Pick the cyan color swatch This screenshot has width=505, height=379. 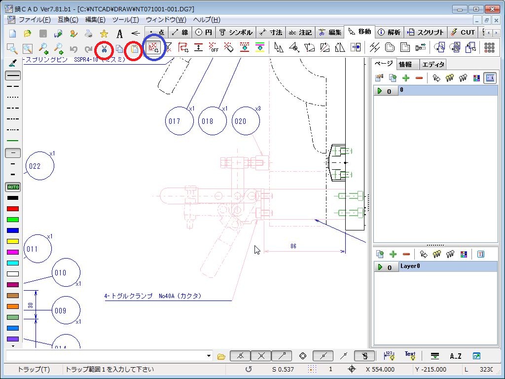click(13, 263)
